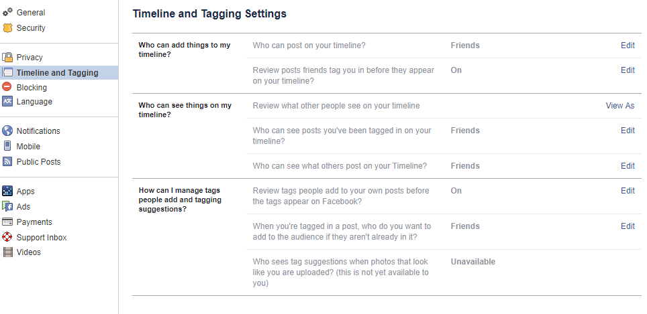Viewport: 647px width, 314px height.
Task: Click the Public Posts RSS icon
Action: (x=7, y=161)
